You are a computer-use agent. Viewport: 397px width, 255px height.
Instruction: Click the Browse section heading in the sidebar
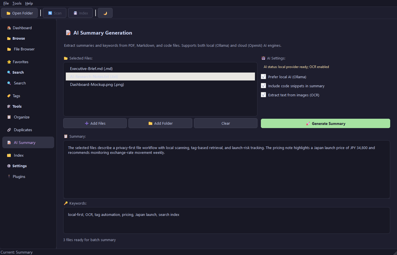point(19,39)
